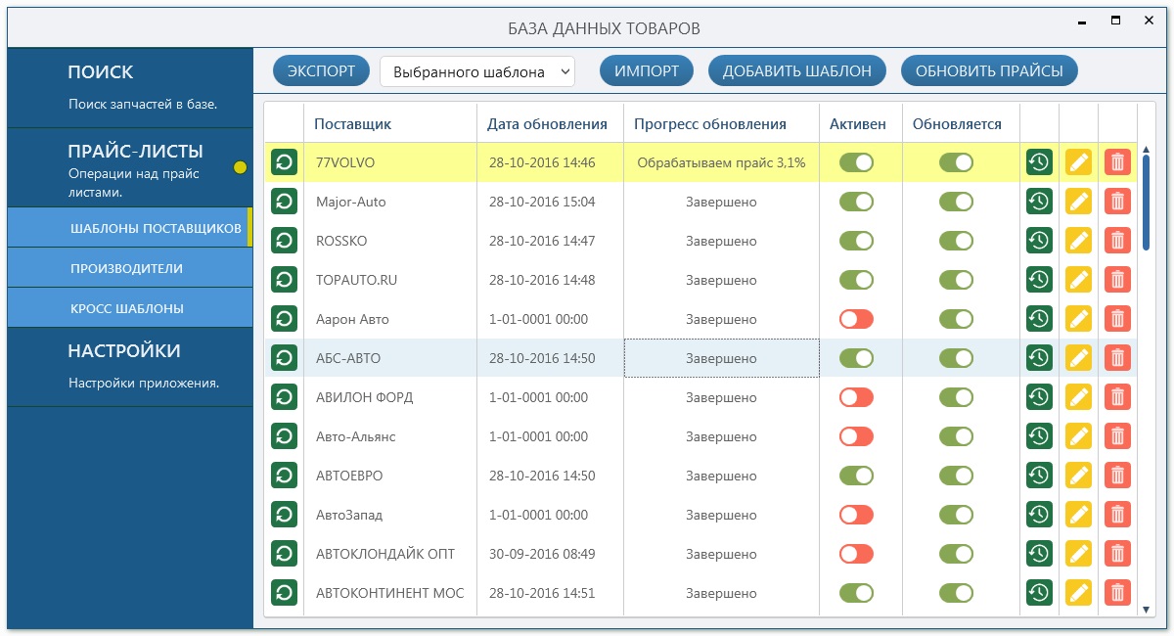Enable Активен for АВИЛОН ФОРД
The height and width of the screenshot is (636, 1174).
[856, 397]
